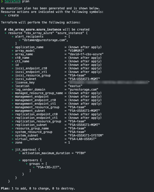Click the array_model value V10MUR1
The height and width of the screenshot is (192, 154).
click(76, 51)
